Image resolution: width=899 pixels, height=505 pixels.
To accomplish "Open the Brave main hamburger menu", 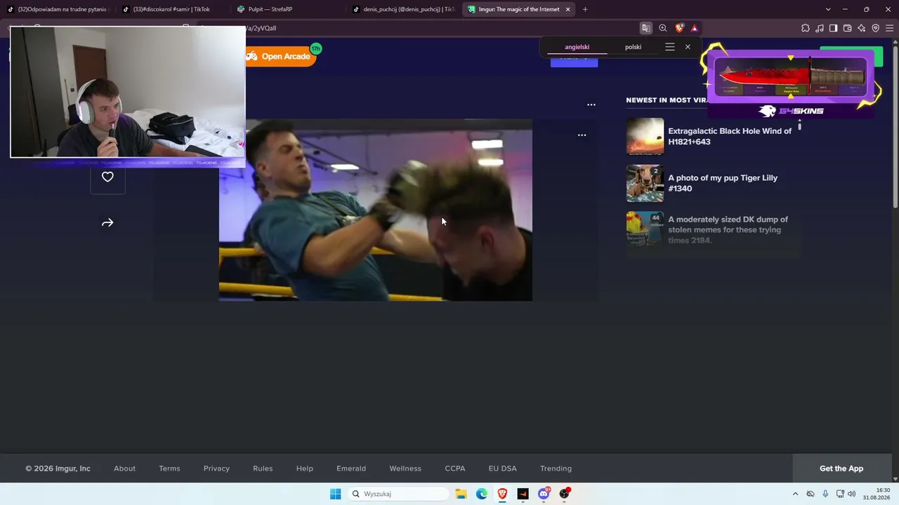I will [890, 28].
